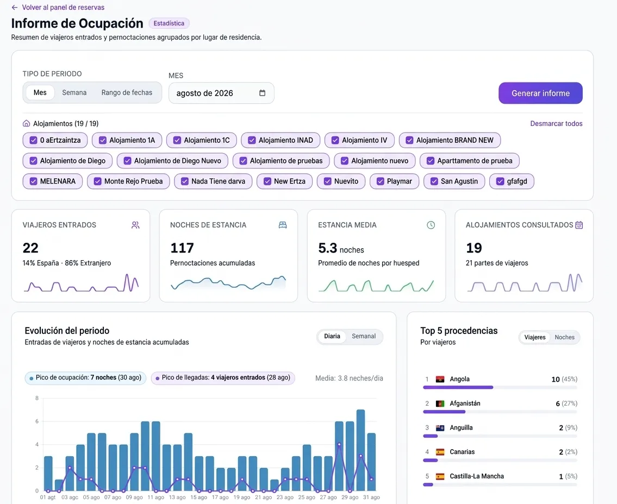
Task: Toggle the San Agustin checkbox
Action: click(434, 181)
